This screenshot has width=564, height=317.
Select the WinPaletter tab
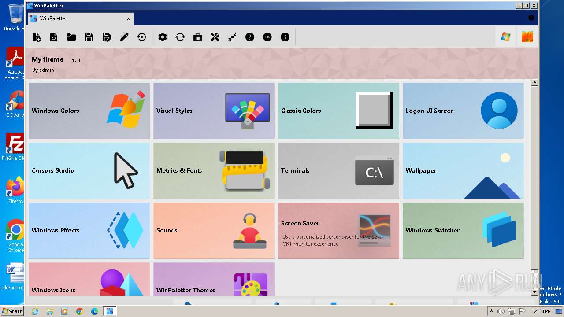click(81, 18)
